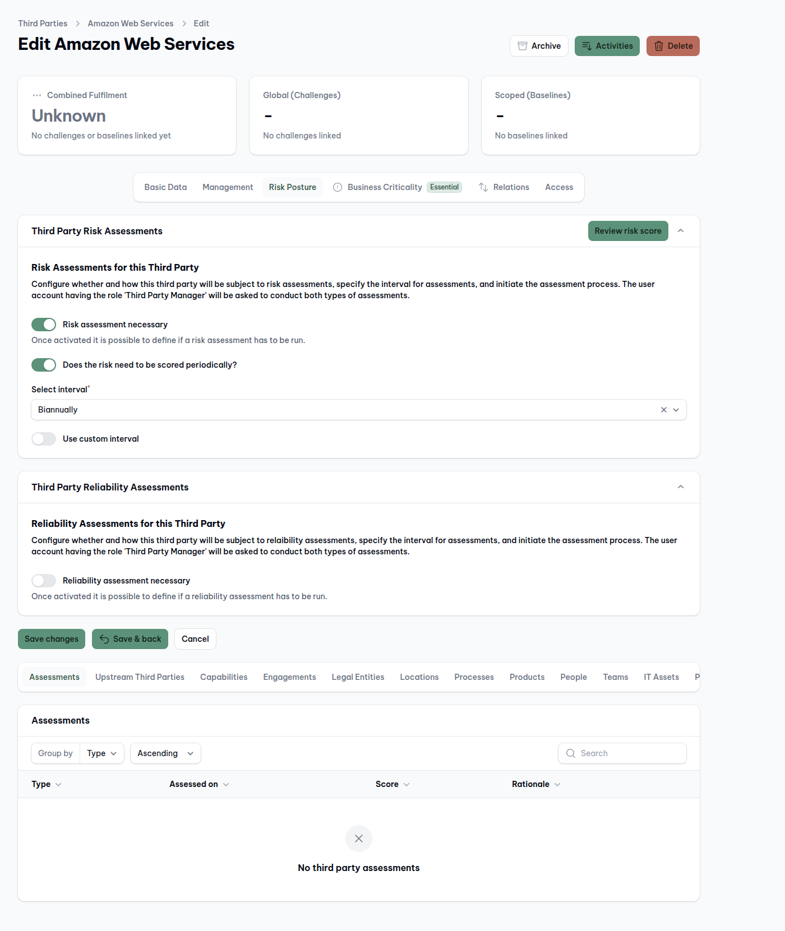Enable Use custom interval switch
Image resolution: width=785 pixels, height=931 pixels.
pyautogui.click(x=44, y=439)
